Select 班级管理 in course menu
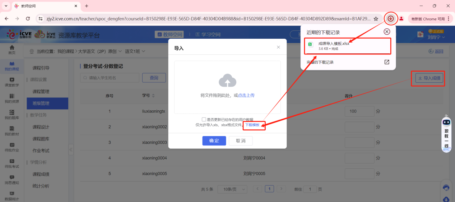 click(47, 104)
